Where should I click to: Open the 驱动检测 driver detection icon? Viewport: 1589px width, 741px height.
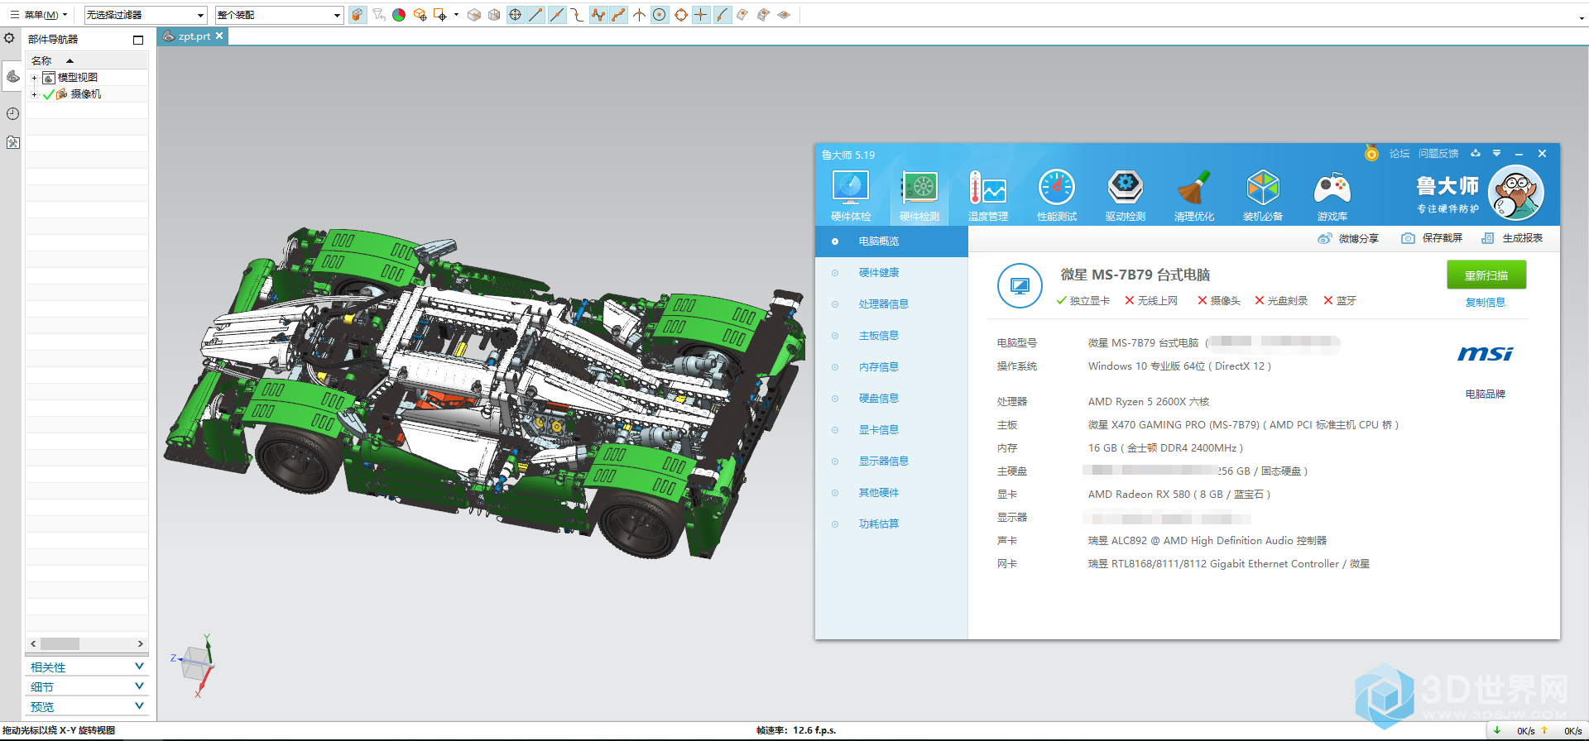tap(1126, 195)
